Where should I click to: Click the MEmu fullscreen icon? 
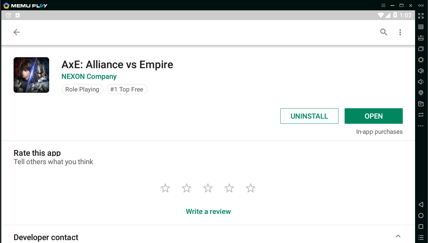click(x=421, y=16)
